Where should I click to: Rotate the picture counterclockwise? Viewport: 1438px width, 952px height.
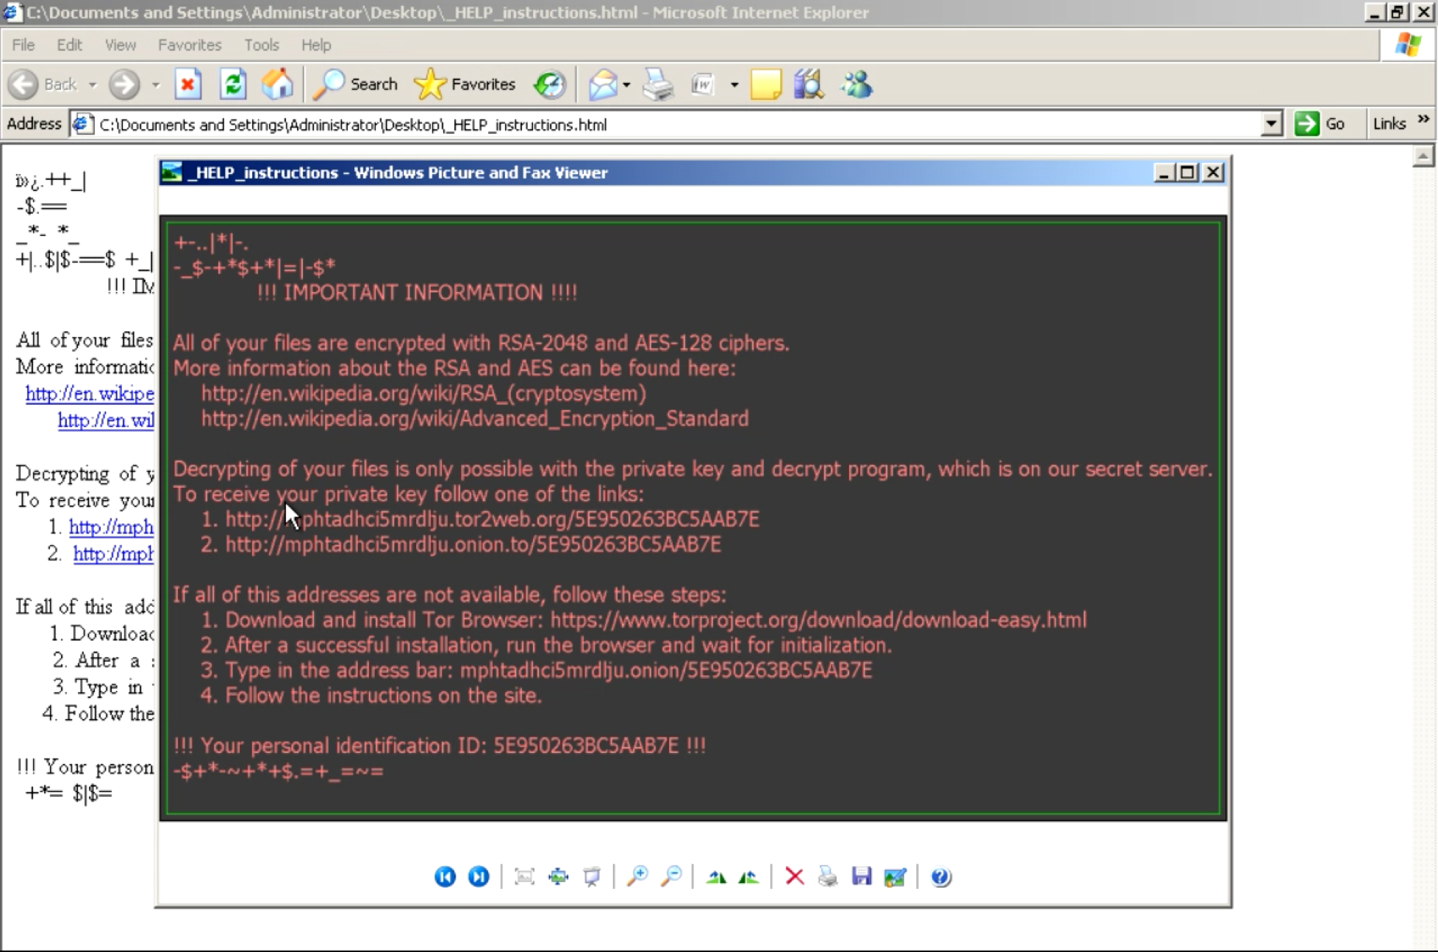[748, 876]
